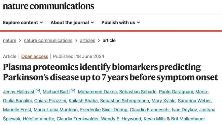Go to the nature breadcrumb link
The width and height of the screenshot is (222, 125).
pyautogui.click(x=10, y=41)
